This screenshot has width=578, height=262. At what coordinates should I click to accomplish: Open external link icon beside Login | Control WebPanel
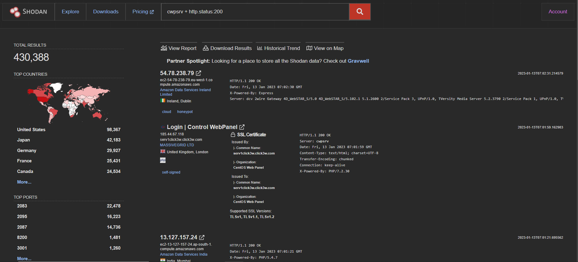(x=242, y=127)
